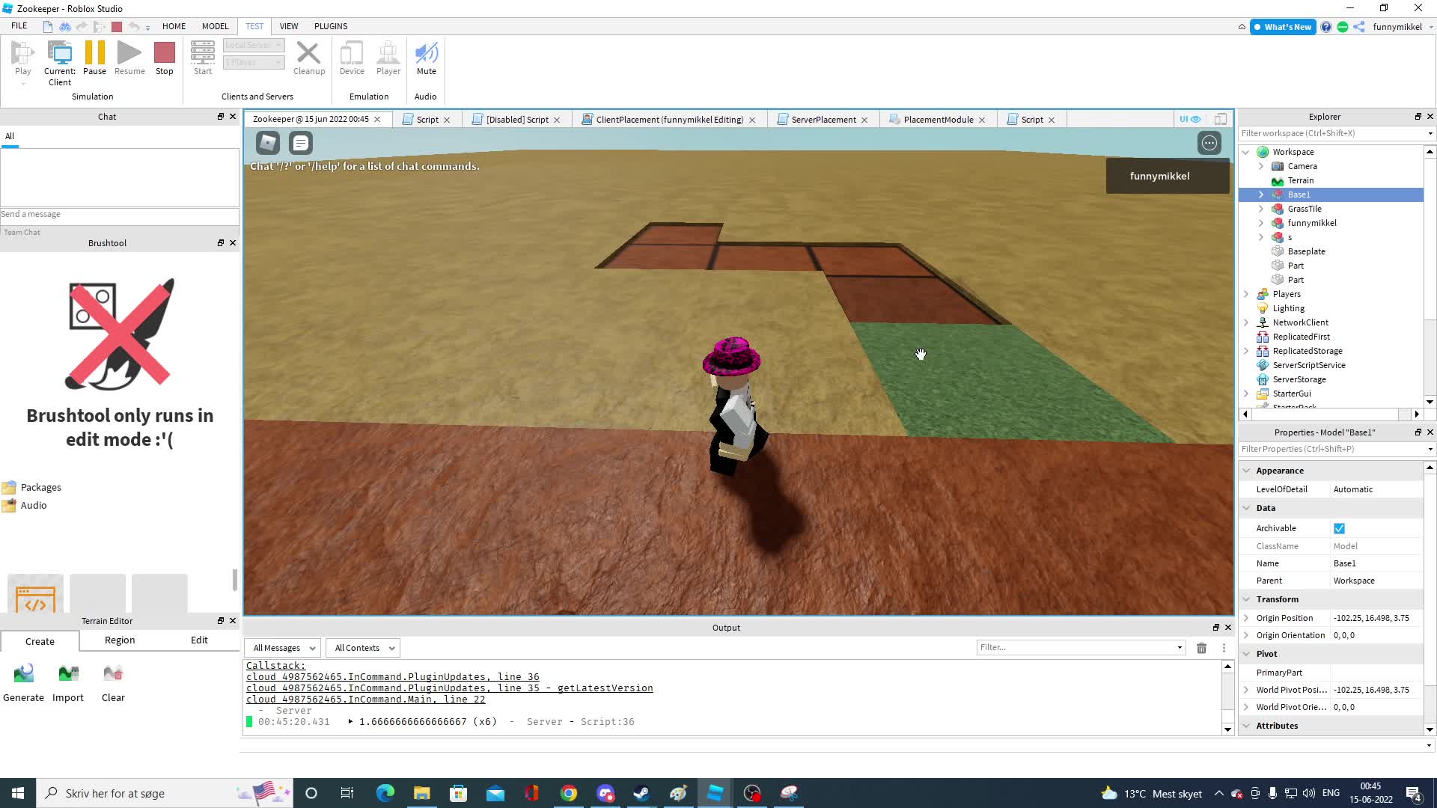
Task: Select the Region terrain tab
Action: tap(120, 640)
